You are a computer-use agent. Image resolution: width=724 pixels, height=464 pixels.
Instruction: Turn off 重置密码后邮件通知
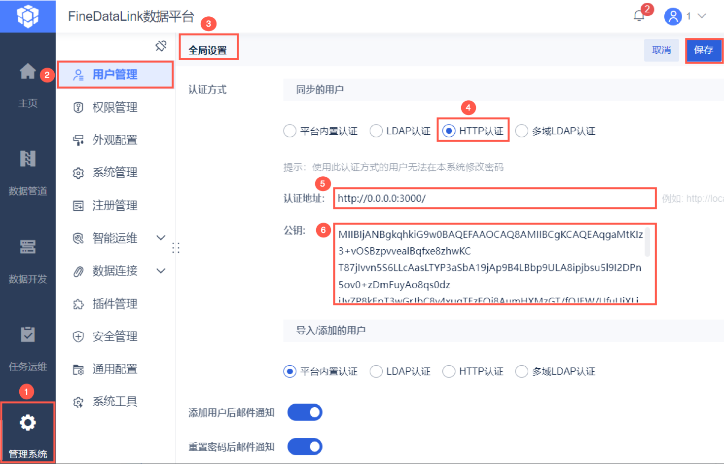[305, 446]
